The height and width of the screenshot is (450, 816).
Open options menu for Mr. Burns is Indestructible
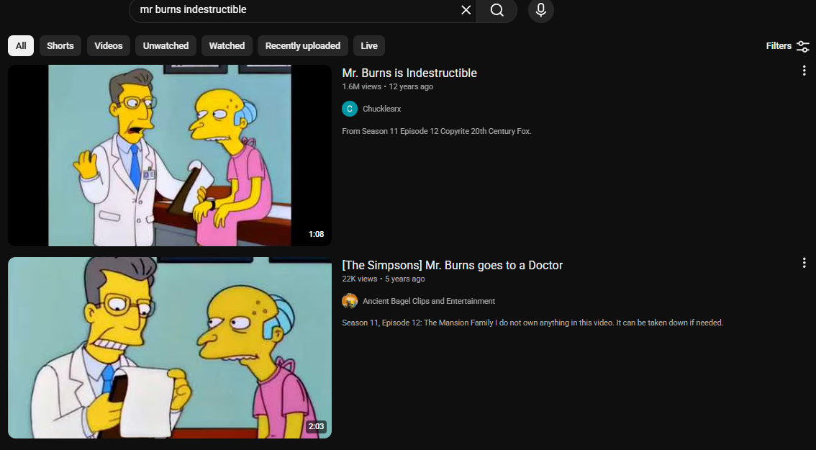click(x=804, y=71)
